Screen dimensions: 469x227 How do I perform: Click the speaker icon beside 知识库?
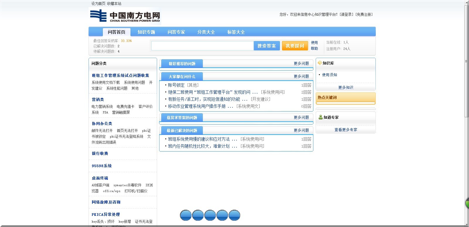click(320, 63)
